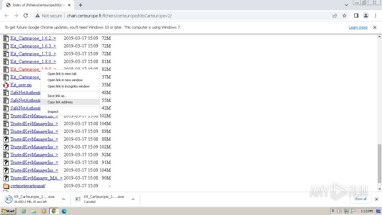Click the Kit_user.zip archive icon
382x215 pixels.
click(6, 85)
